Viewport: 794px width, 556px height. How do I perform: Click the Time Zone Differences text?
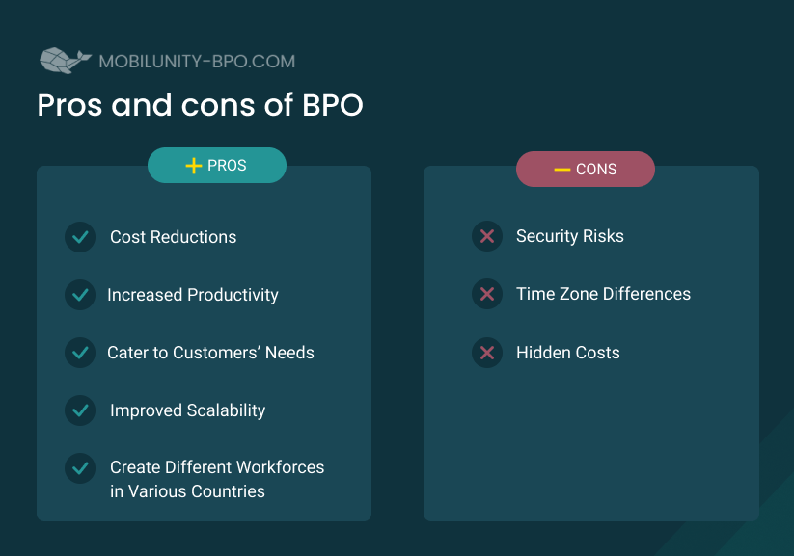click(603, 294)
